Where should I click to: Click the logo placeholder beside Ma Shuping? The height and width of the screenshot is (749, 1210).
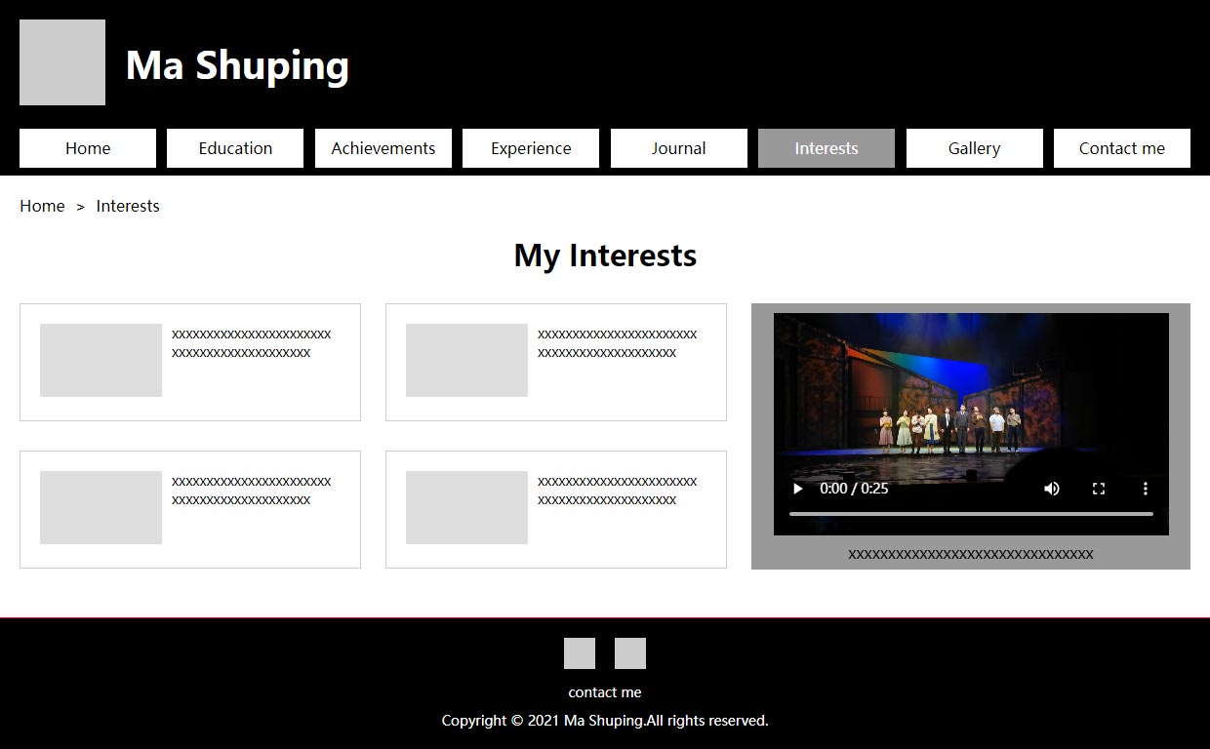pyautogui.click(x=62, y=62)
